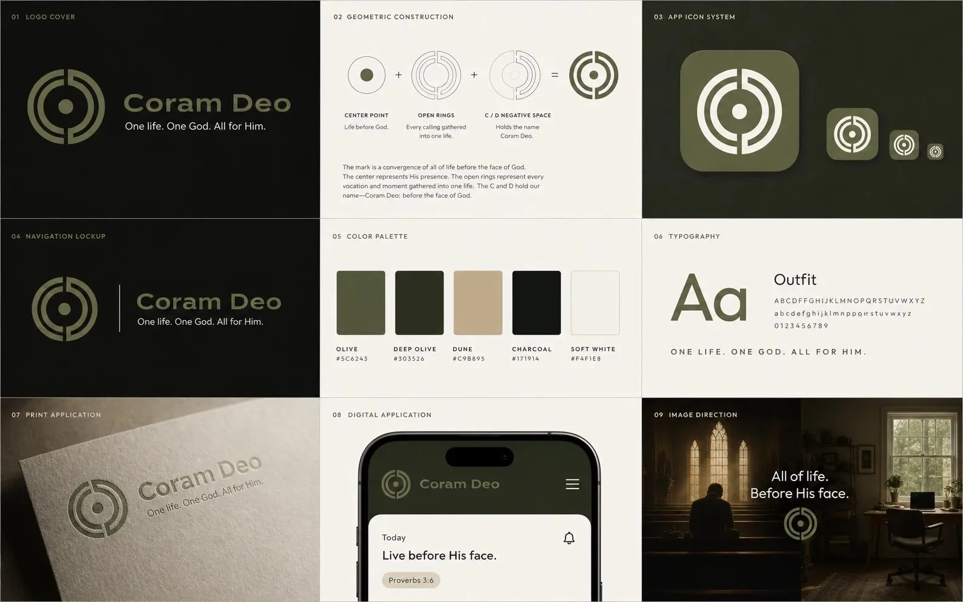963x602 pixels.
Task: Click the final olive logo mark after the equals sign
Action: click(594, 75)
